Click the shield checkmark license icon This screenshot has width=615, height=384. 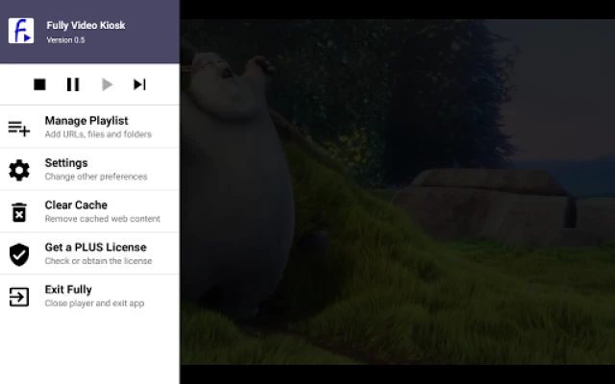click(x=19, y=254)
